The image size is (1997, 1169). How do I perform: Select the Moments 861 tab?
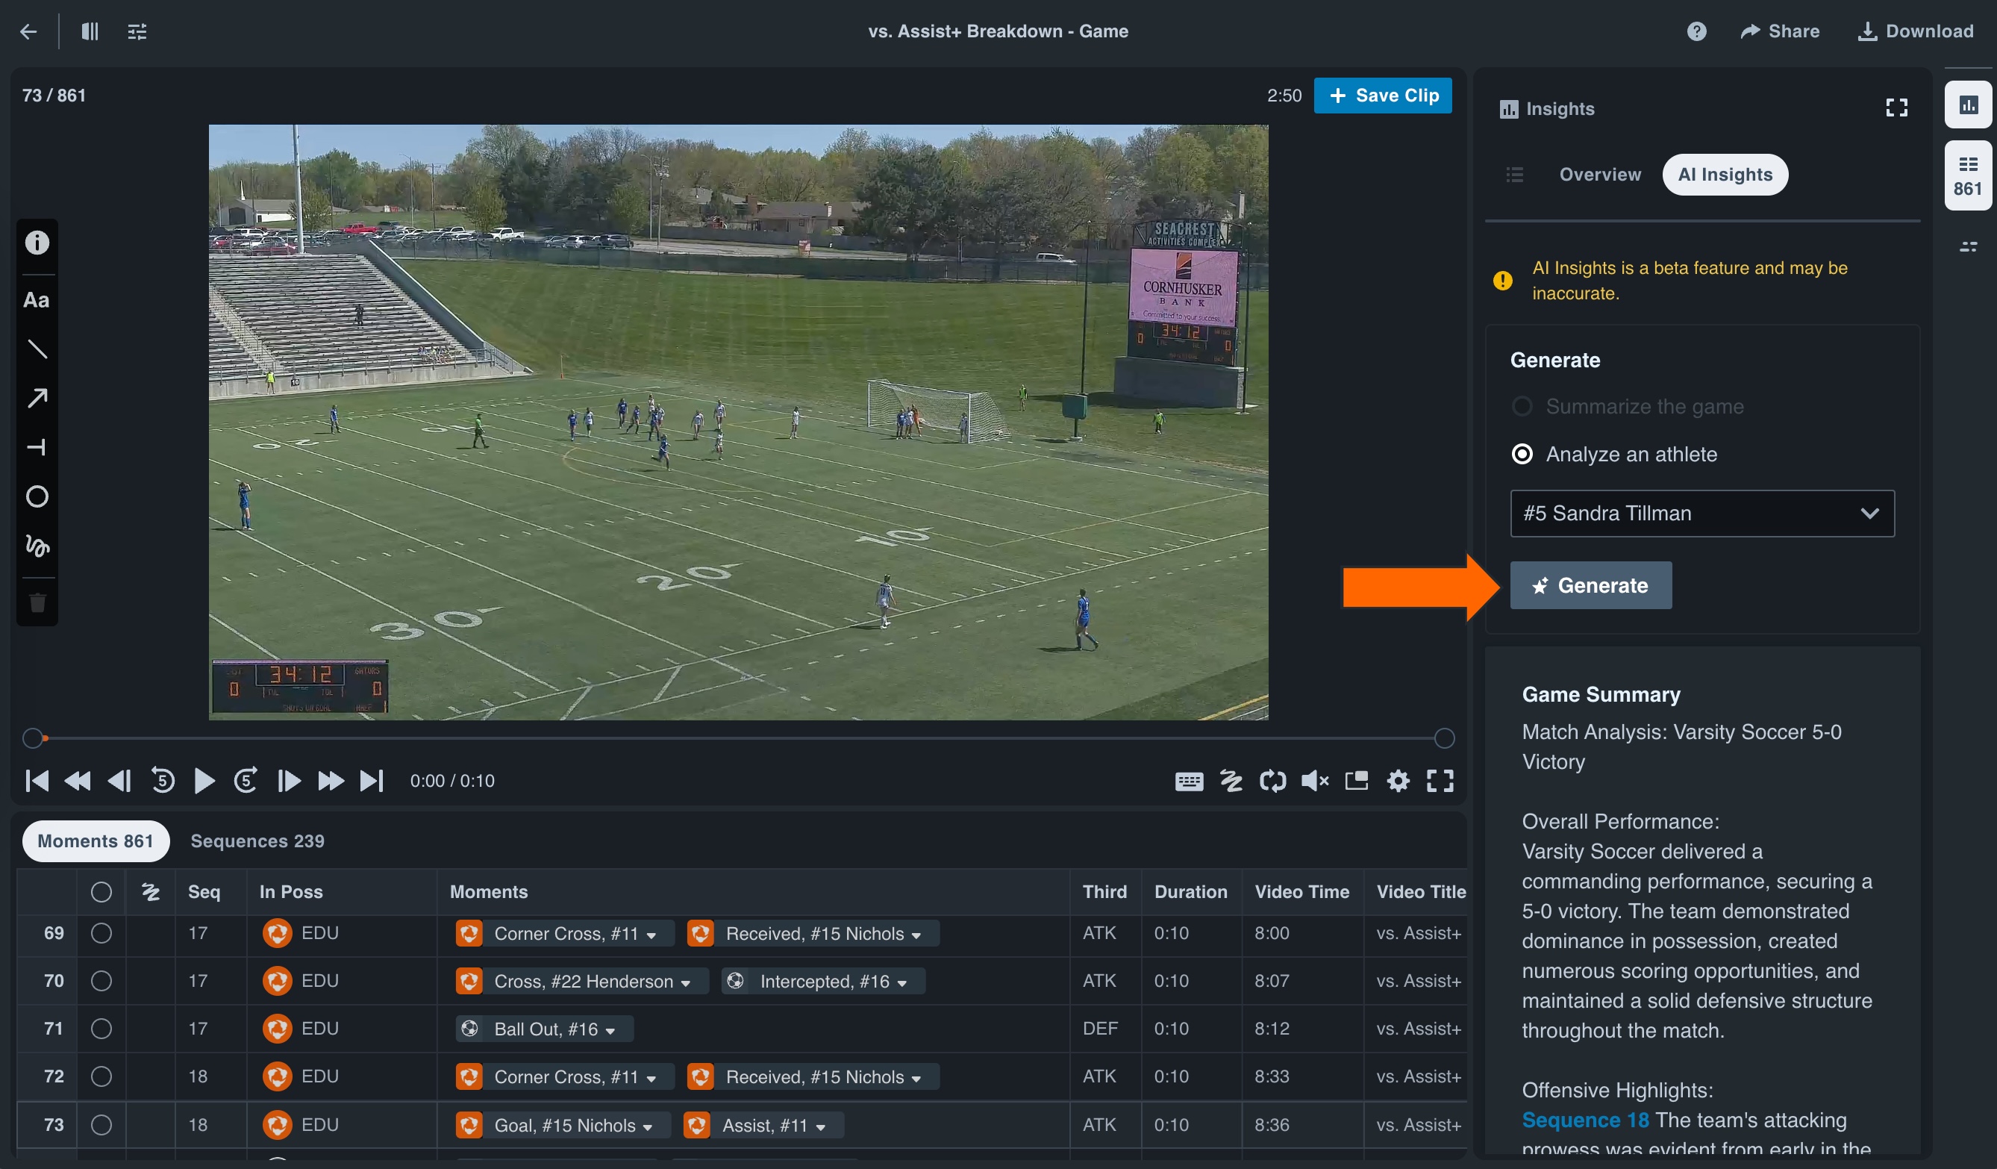coord(95,841)
